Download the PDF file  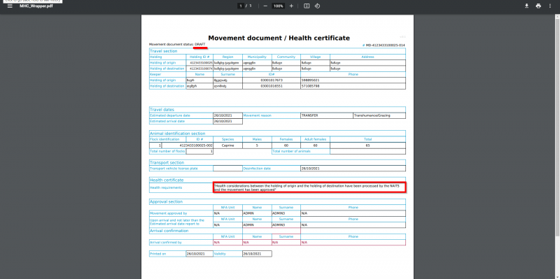pyautogui.click(x=526, y=6)
